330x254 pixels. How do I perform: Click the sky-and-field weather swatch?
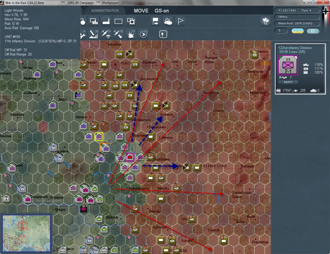tap(297, 31)
